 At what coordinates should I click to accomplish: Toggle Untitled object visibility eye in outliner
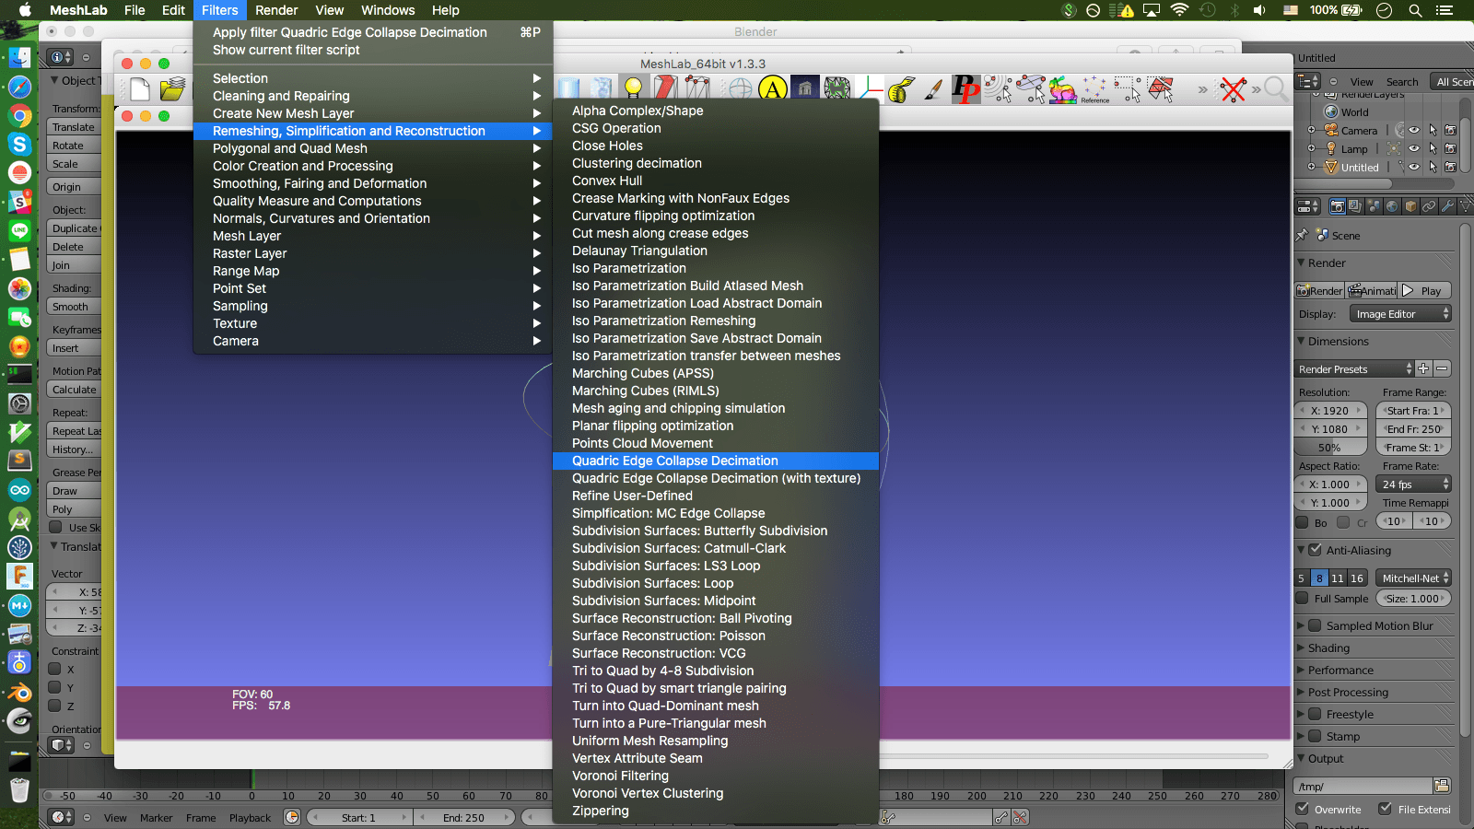click(1414, 167)
